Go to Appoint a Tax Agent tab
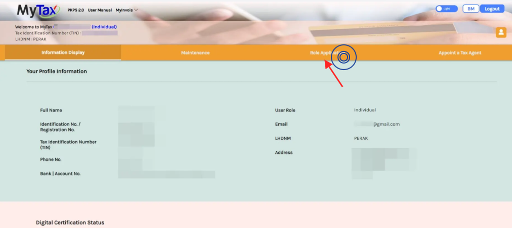The image size is (512, 228). click(460, 53)
